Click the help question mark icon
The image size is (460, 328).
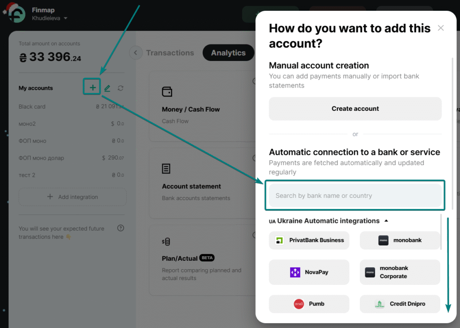(x=120, y=228)
